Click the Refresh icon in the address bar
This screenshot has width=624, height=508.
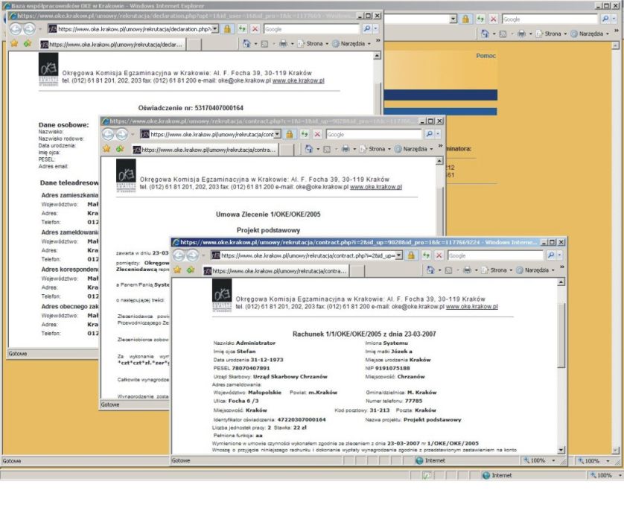coord(426,254)
